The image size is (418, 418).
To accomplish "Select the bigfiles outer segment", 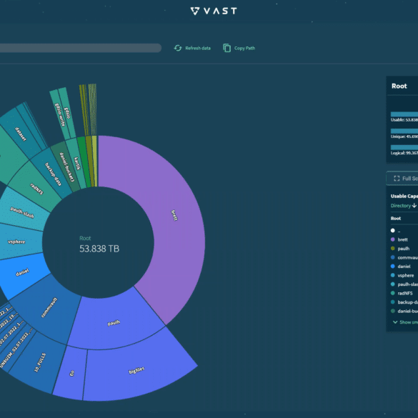I will click(137, 371).
